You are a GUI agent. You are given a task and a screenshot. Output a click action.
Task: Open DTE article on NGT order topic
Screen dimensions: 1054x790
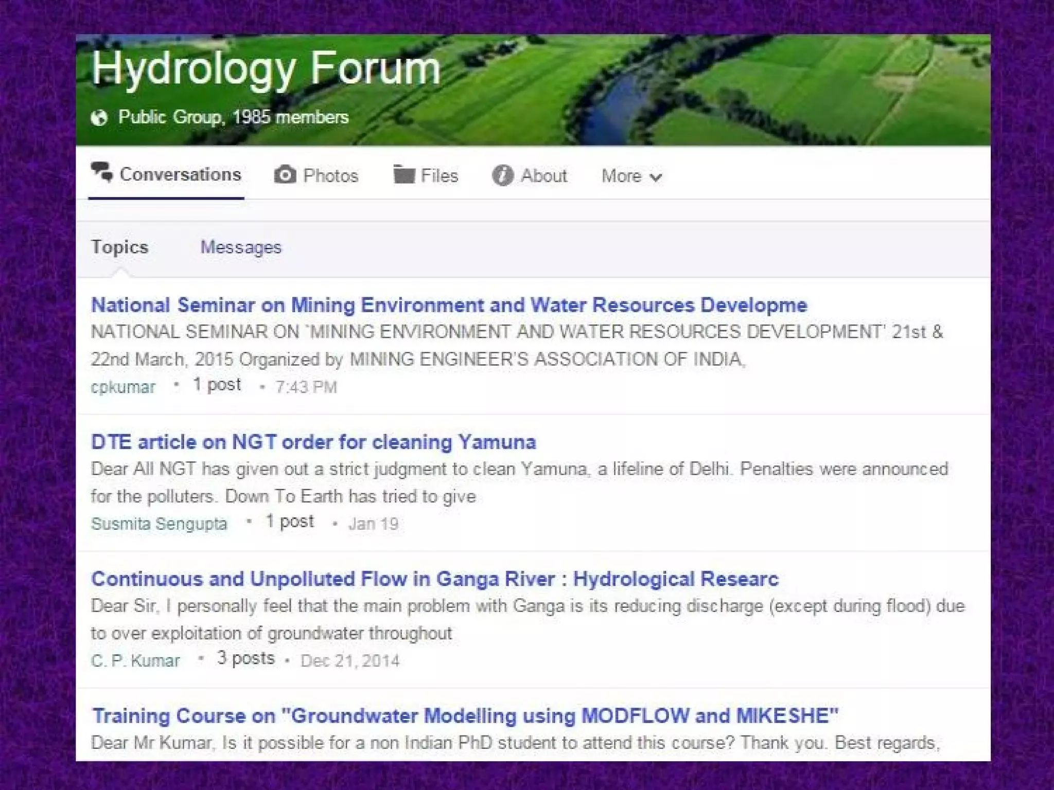point(313,442)
